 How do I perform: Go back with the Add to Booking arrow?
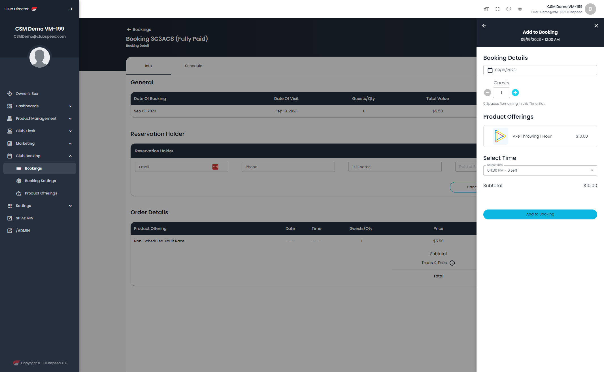pyautogui.click(x=484, y=26)
